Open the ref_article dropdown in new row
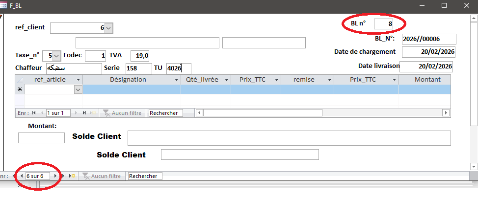Viewport: 478px width, 199px height. 78,89
